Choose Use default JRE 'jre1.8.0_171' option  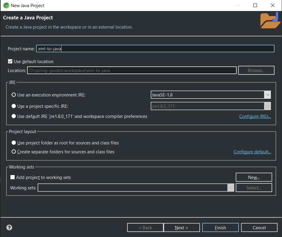[14, 116]
